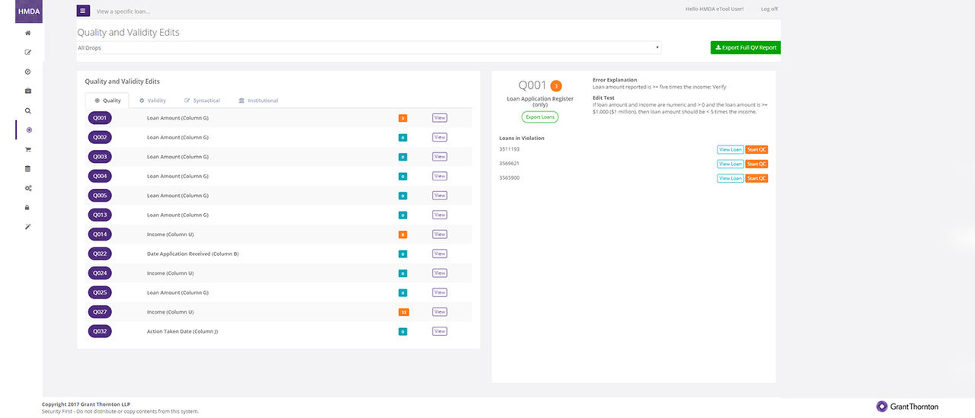
Task: View edit Q014 Income details
Action: (440, 235)
